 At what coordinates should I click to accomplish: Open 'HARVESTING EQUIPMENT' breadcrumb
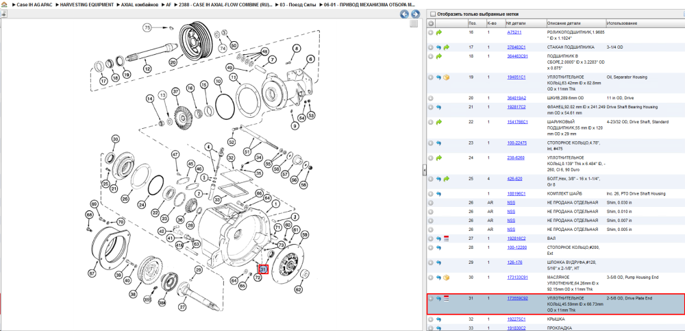86,4
